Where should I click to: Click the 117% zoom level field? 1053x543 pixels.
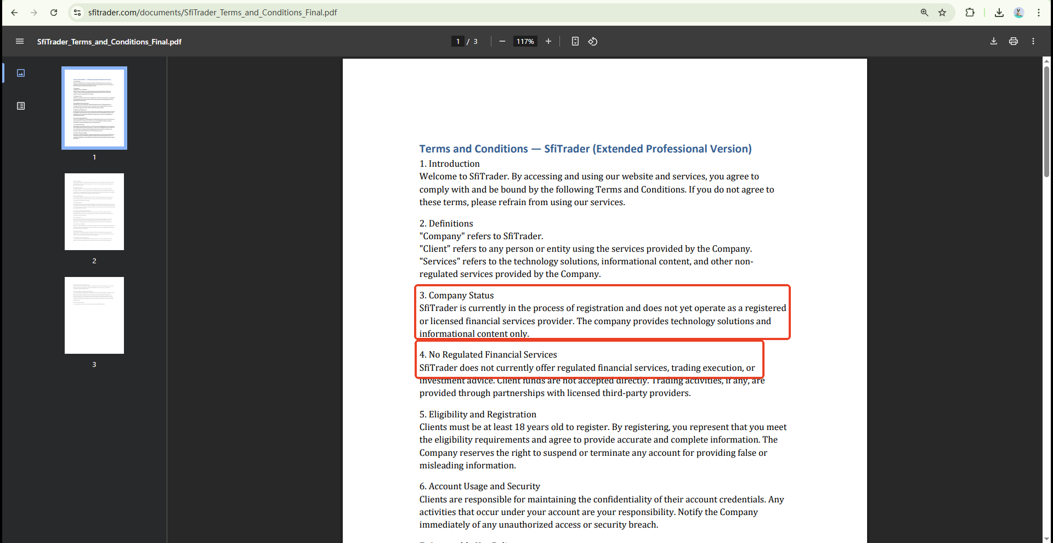525,42
